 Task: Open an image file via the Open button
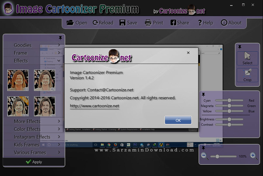77,23
